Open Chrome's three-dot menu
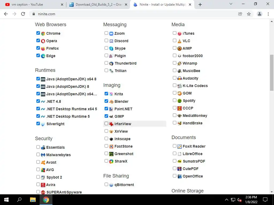 [268, 14]
